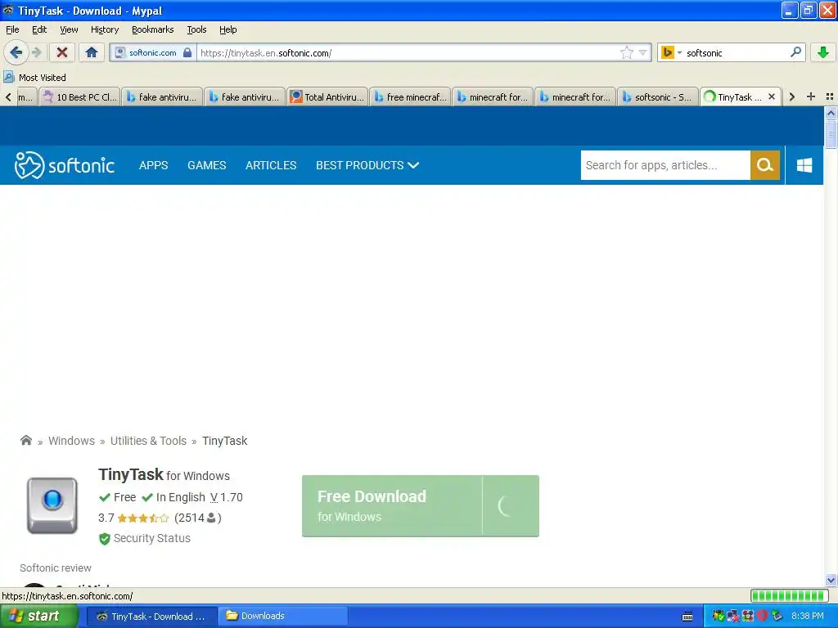
Task: Click the Windows platform icon
Action: pos(804,165)
